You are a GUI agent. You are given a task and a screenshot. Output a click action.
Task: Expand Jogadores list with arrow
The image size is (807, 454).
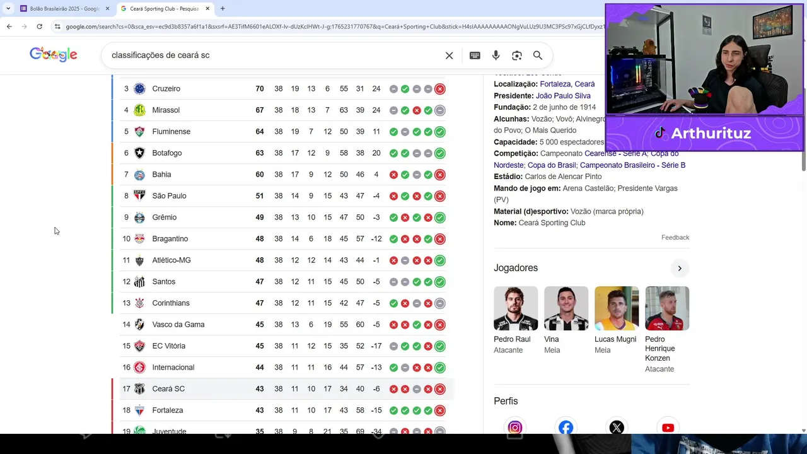click(680, 269)
